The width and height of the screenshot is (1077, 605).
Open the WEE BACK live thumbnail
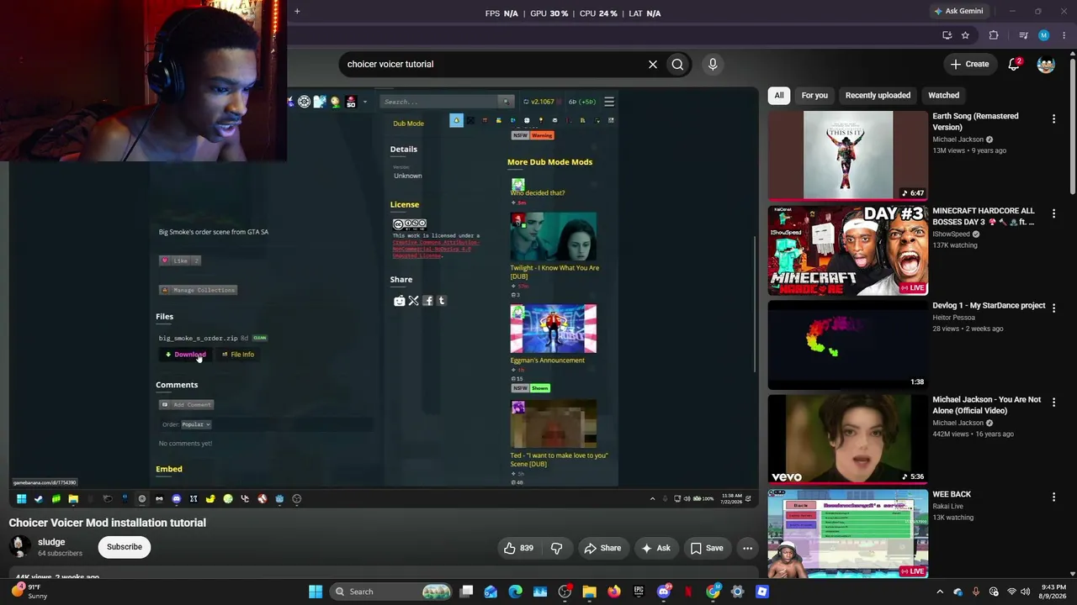[x=848, y=534]
